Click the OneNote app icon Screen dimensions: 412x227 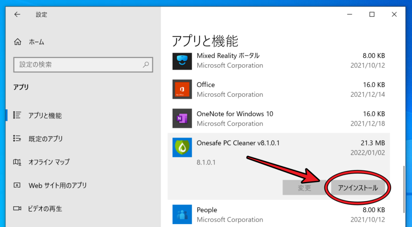tap(182, 119)
